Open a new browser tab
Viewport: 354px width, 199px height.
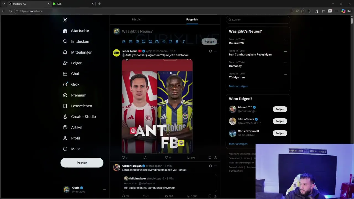tap(99, 4)
